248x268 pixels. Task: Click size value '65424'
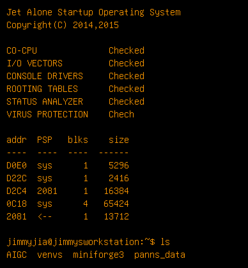click(116, 204)
